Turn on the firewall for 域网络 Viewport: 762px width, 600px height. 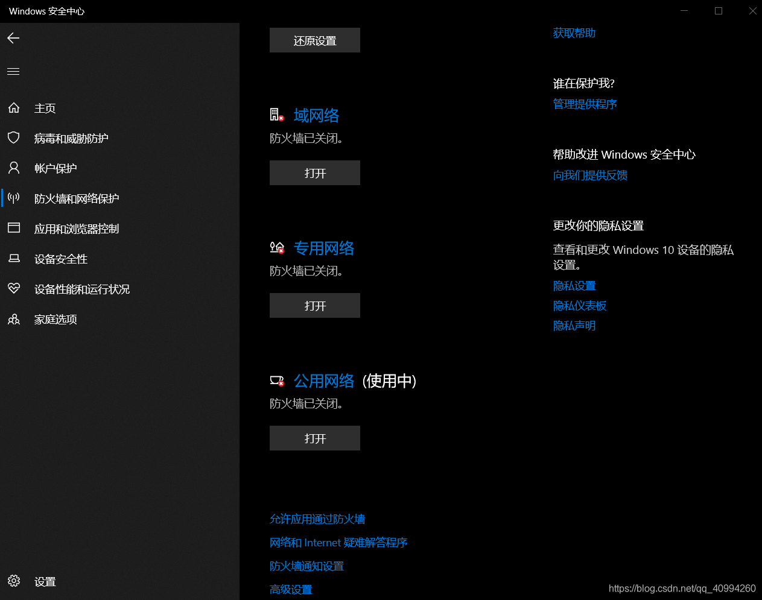point(315,173)
